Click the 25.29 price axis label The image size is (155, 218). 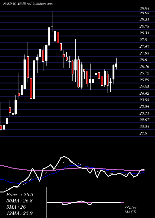click(x=144, y=80)
